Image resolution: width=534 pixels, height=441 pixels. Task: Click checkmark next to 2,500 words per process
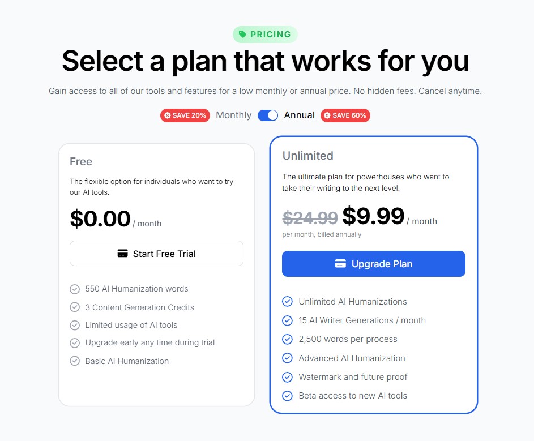click(288, 339)
